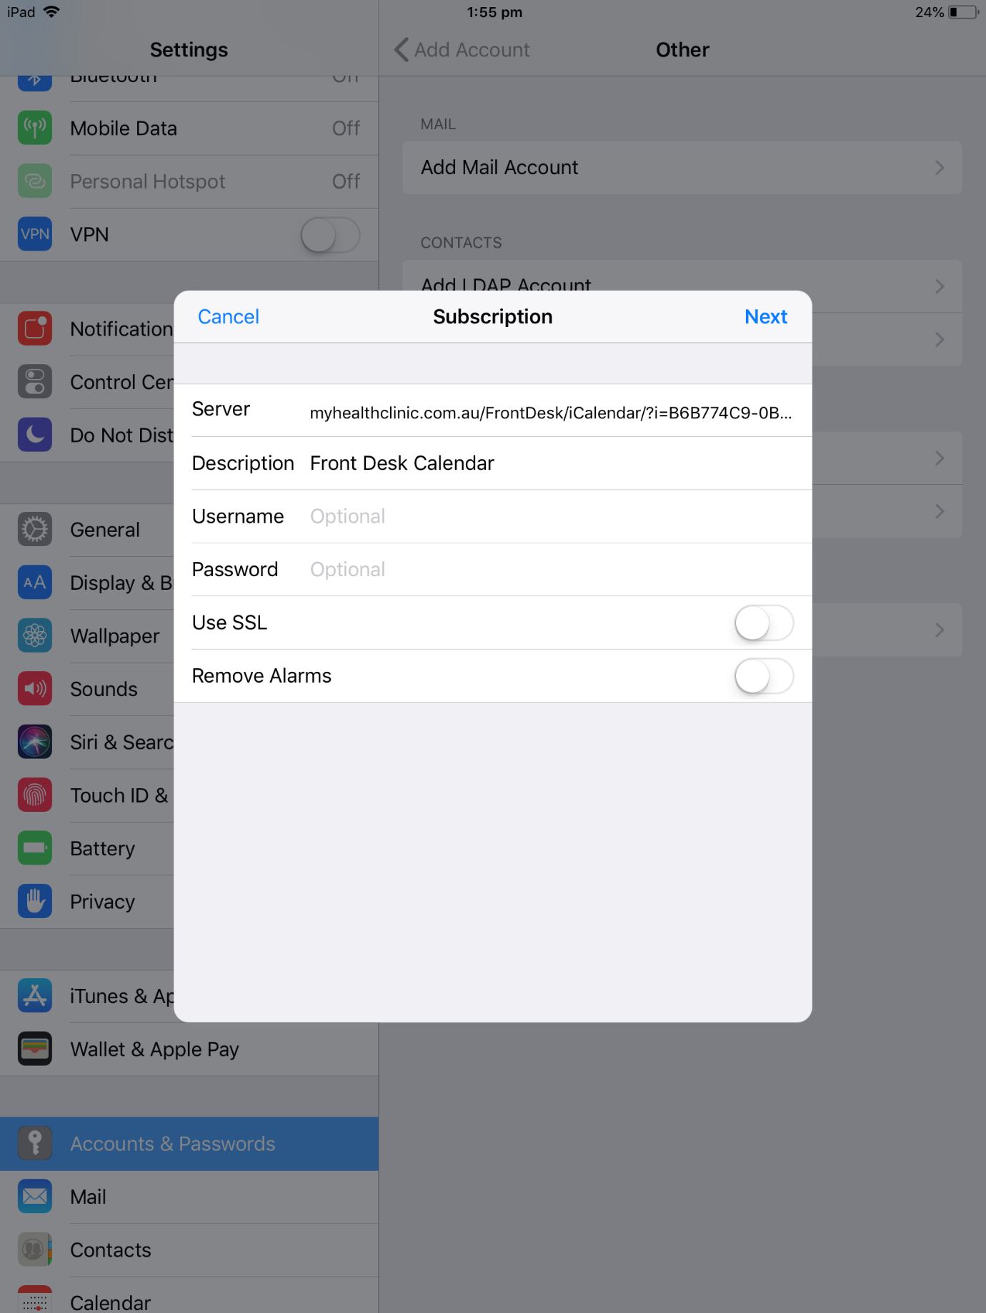Toggle the VPN switch
The height and width of the screenshot is (1313, 986).
point(330,235)
